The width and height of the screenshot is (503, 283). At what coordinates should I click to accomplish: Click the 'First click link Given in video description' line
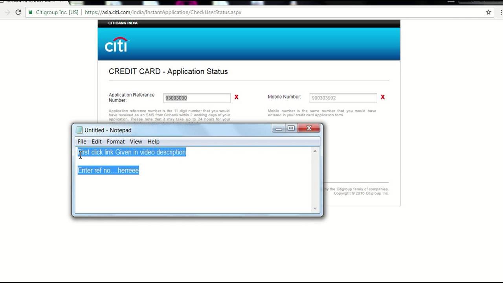(x=132, y=152)
